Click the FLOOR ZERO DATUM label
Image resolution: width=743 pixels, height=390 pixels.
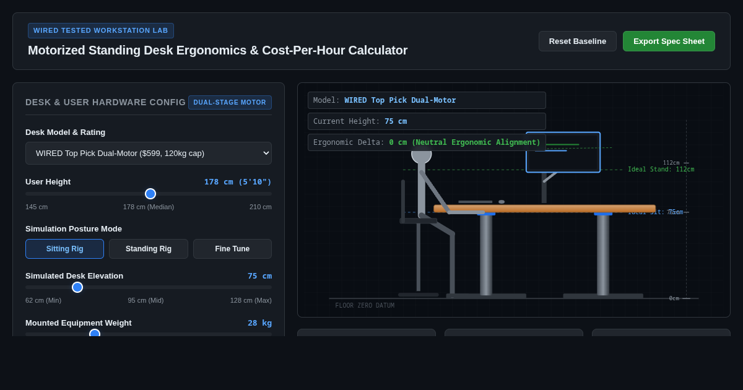click(x=365, y=305)
